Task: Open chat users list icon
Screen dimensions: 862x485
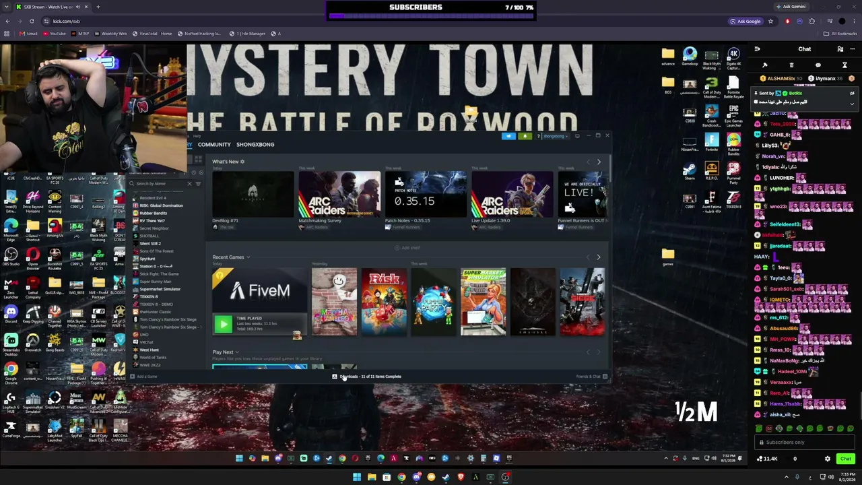Action: 840,49
